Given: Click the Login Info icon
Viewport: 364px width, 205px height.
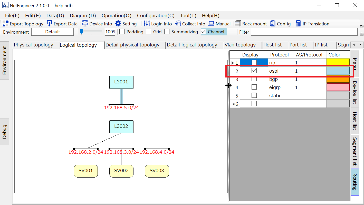Looking at the screenshot, I should [x=147, y=24].
